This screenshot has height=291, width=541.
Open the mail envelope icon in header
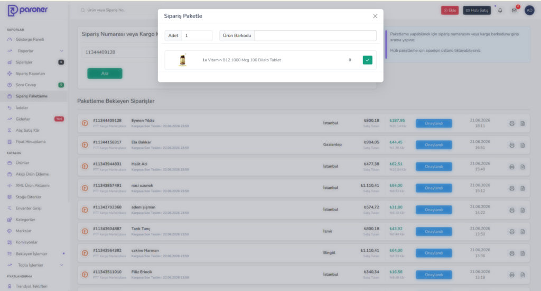pos(514,11)
